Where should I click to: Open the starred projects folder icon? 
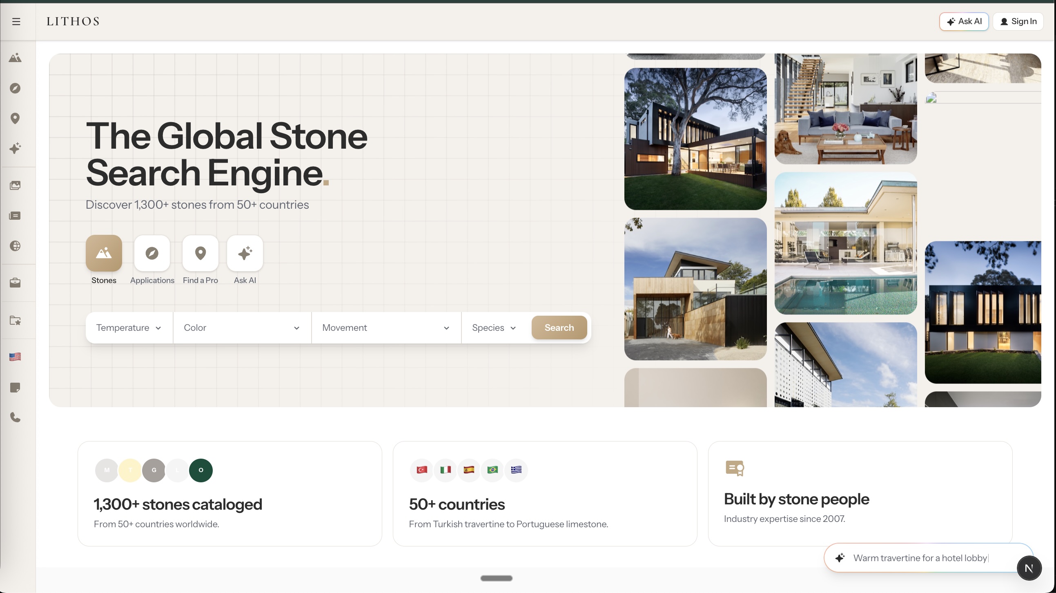point(15,321)
